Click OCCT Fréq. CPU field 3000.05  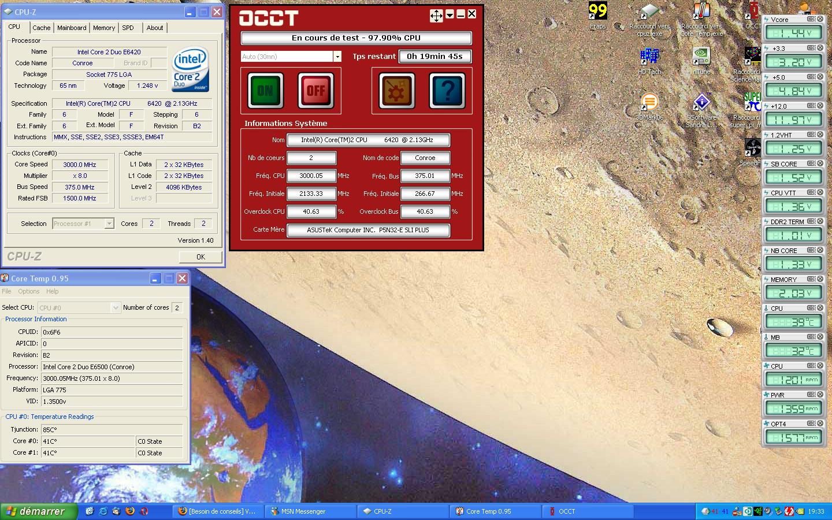click(x=311, y=176)
